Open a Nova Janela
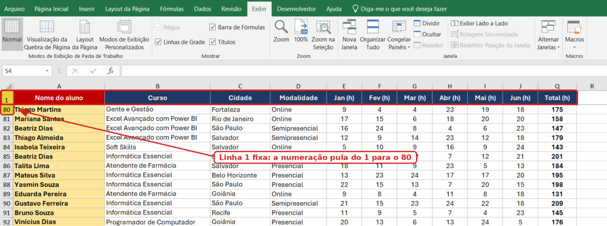 coord(349,35)
